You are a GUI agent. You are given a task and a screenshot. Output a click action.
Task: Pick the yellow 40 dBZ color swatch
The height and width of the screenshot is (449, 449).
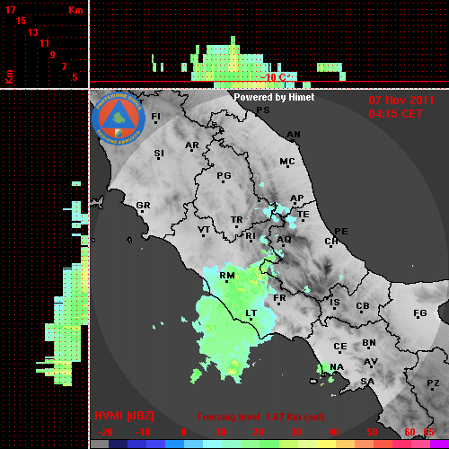[327, 444]
